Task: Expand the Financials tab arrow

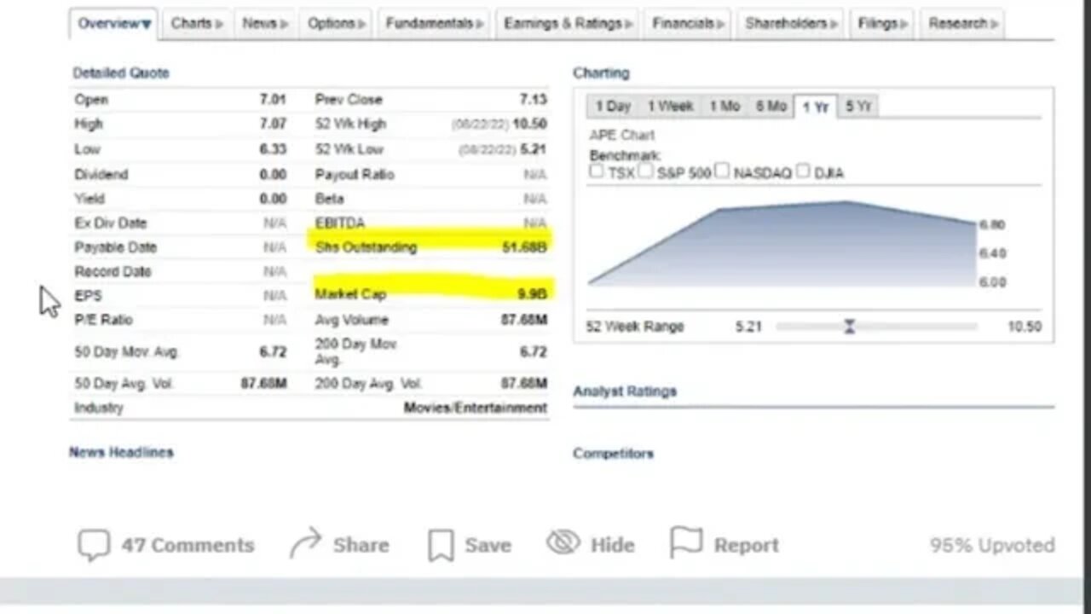Action: [x=721, y=24]
